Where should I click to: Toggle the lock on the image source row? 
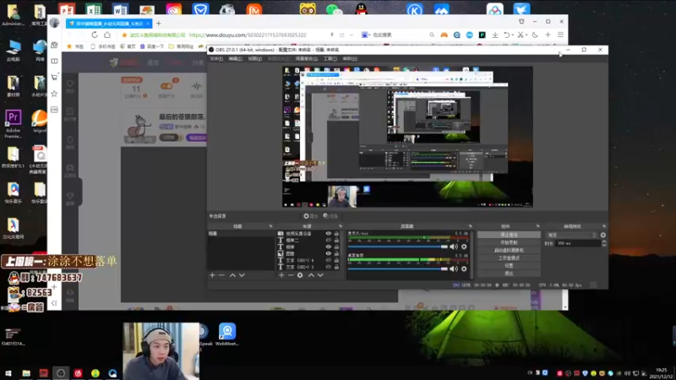[336, 254]
